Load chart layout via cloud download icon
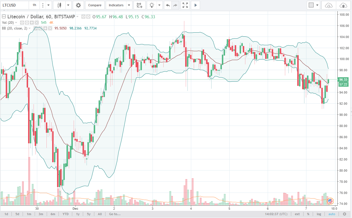Screen dimensions: 352x218 pos(329,5)
